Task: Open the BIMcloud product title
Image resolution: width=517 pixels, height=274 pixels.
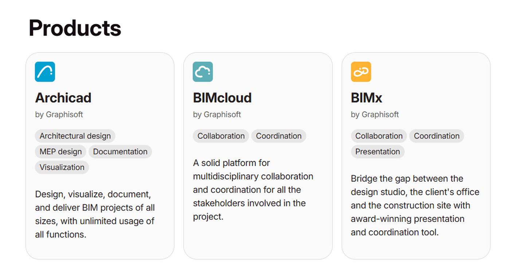Action: tap(222, 98)
